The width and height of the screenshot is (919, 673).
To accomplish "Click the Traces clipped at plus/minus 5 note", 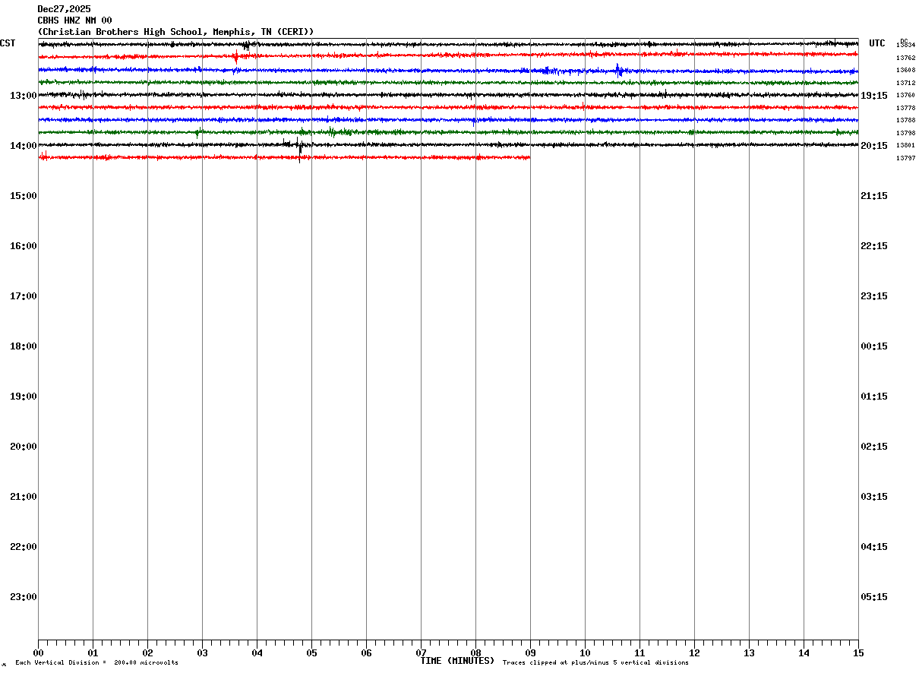I will (595, 663).
